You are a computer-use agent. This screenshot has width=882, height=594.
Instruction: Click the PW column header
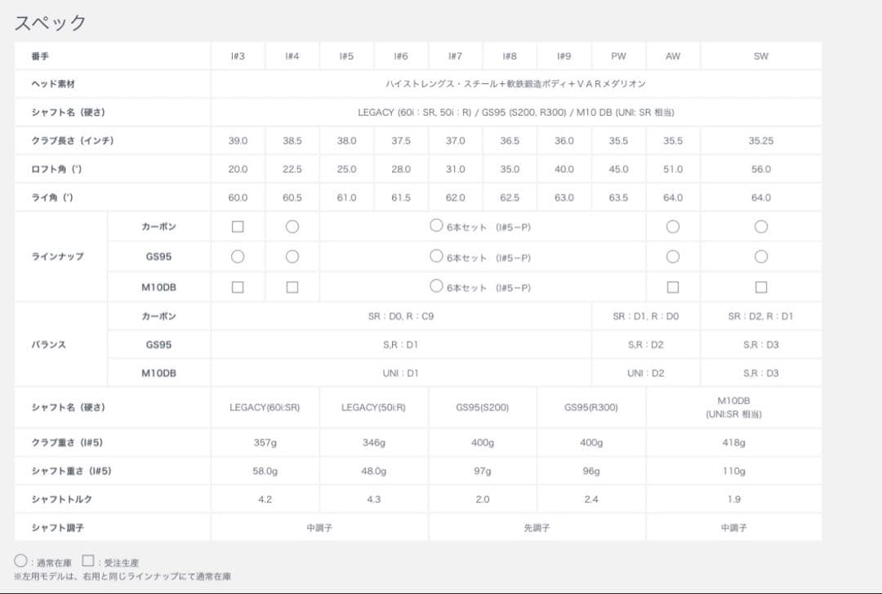(618, 56)
